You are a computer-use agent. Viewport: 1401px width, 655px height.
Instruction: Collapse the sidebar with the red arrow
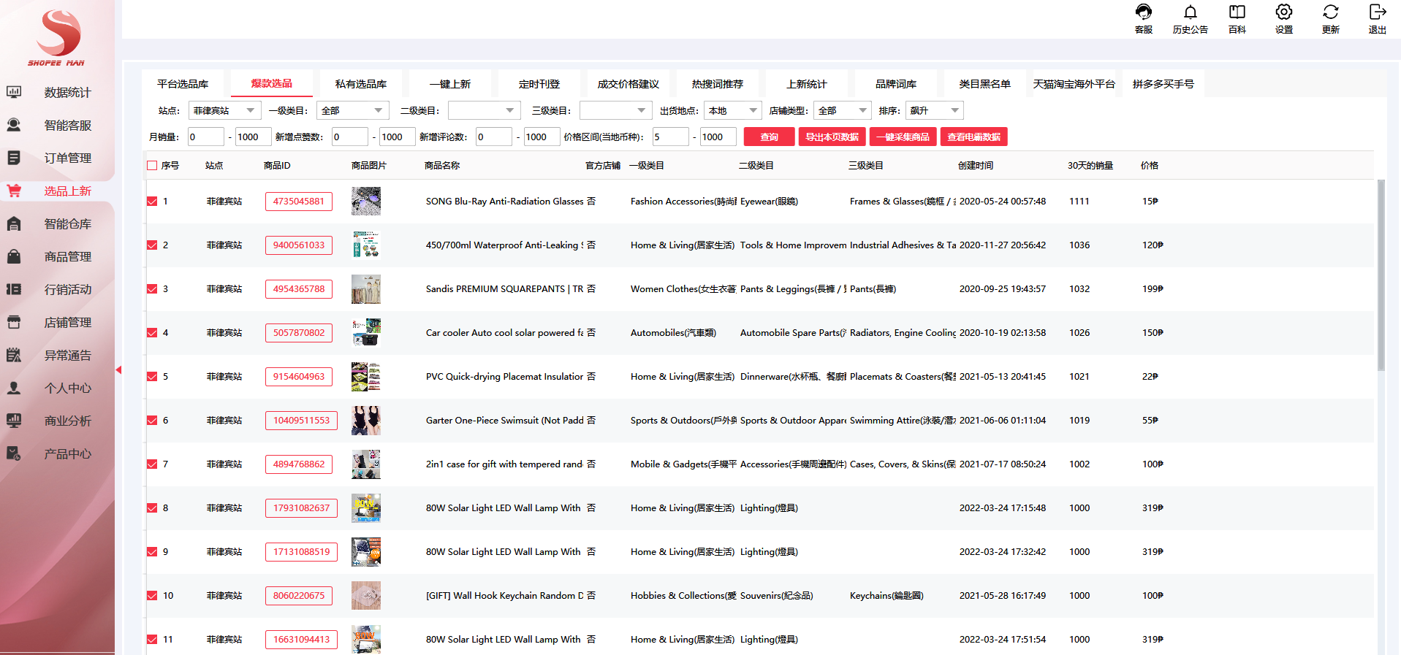click(118, 370)
